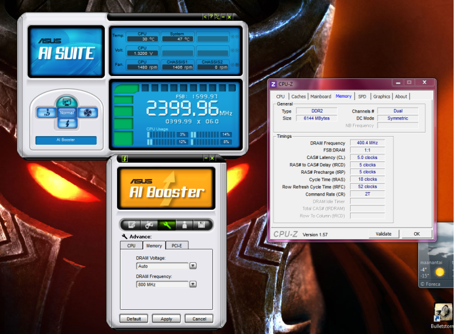
Task: Select the Memory tab in CPU-Z
Action: pyautogui.click(x=344, y=96)
